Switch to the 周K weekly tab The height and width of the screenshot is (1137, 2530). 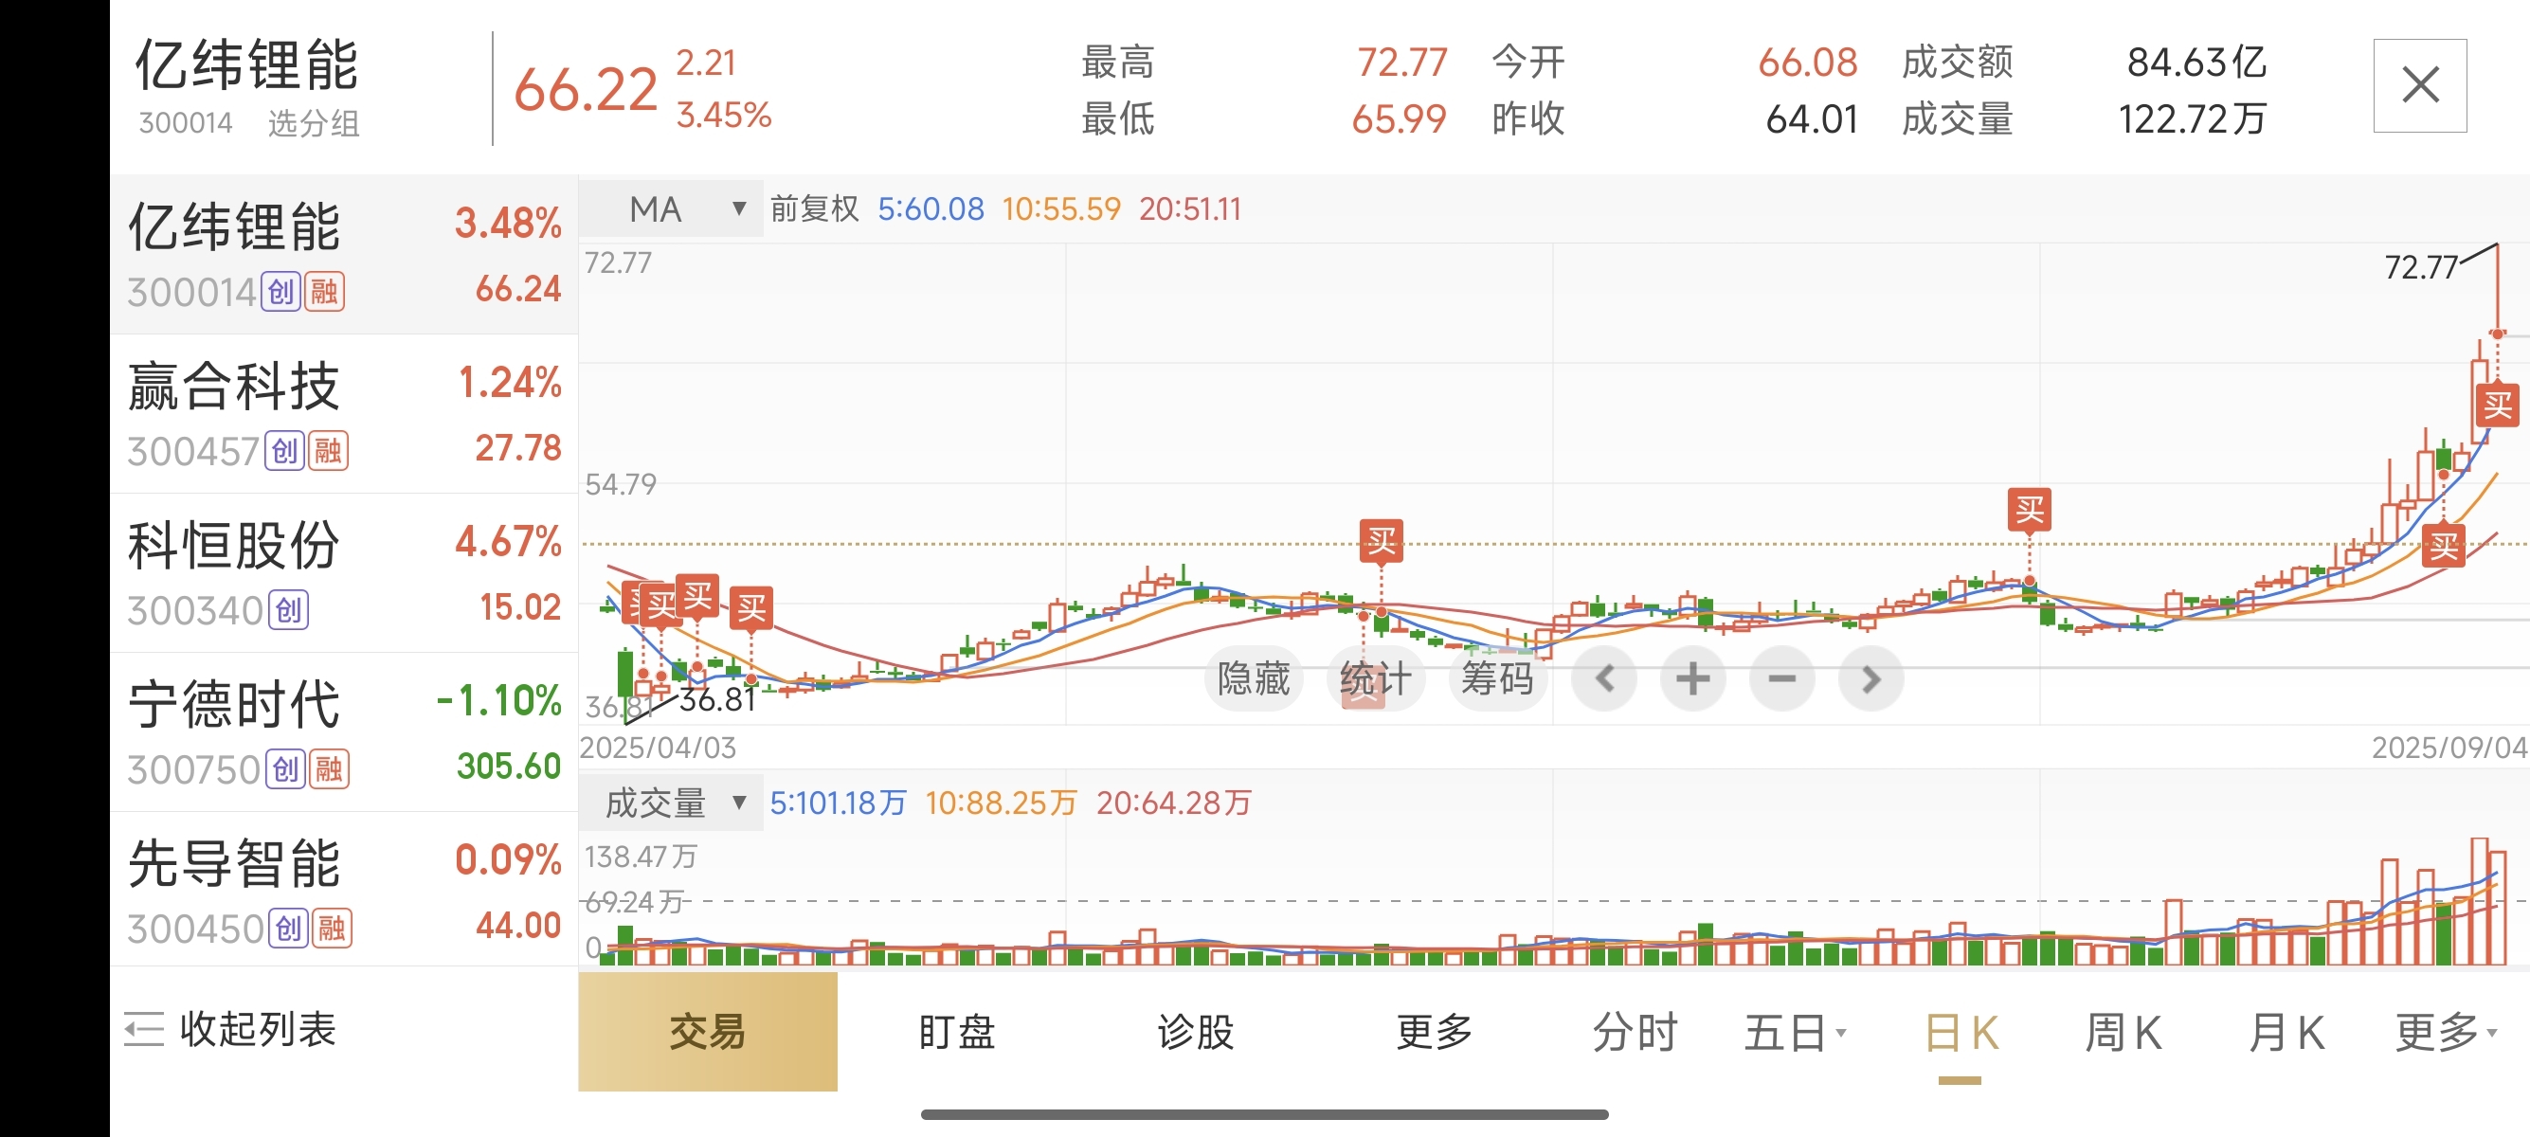(2123, 1032)
